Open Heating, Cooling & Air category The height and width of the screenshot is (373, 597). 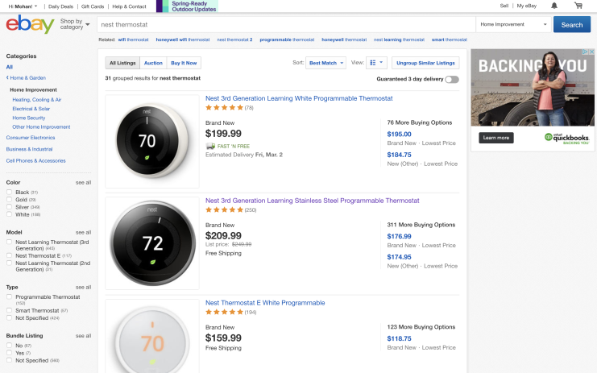[36, 100]
